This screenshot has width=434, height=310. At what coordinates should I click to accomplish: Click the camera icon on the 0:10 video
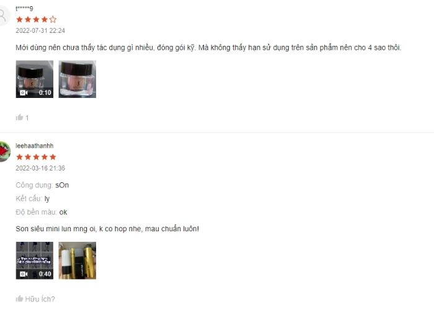24,93
